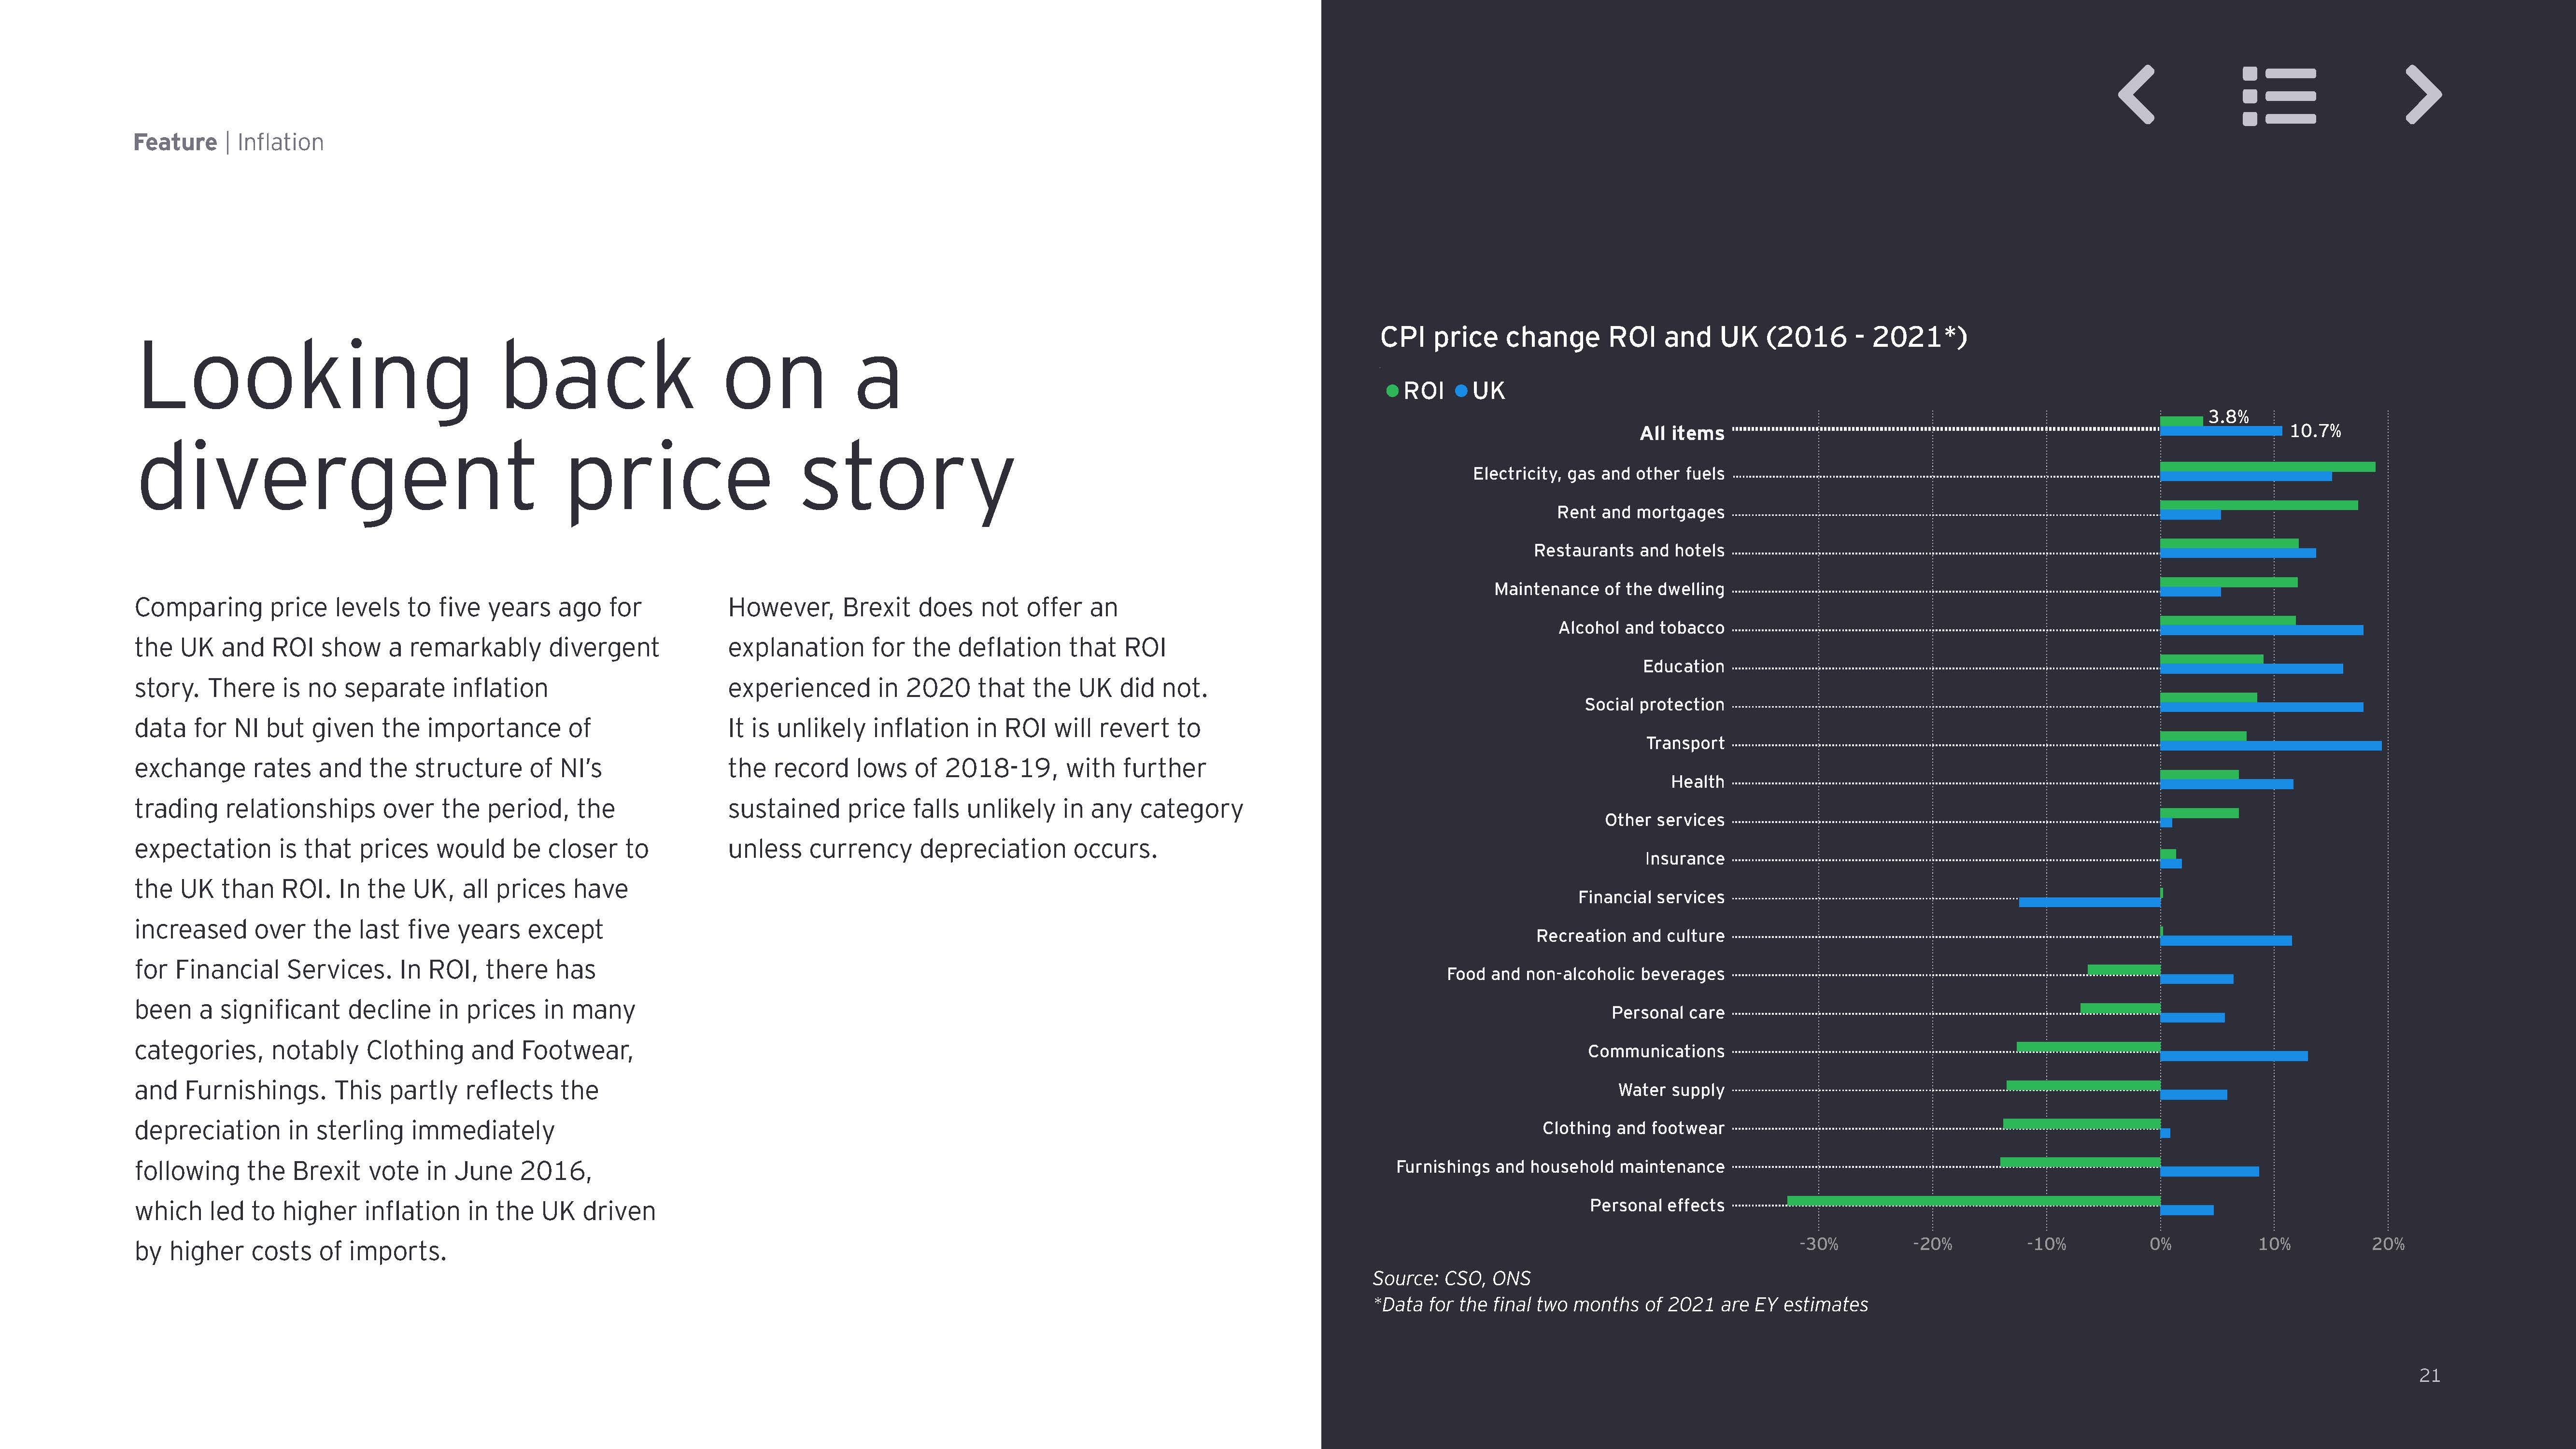Open the table of contents list icon
This screenshot has height=1449, width=2576.
click(2279, 96)
